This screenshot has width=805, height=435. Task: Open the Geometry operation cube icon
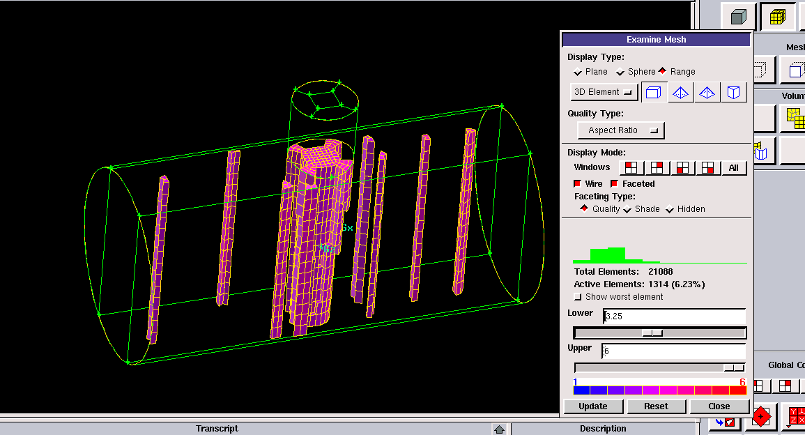click(738, 17)
